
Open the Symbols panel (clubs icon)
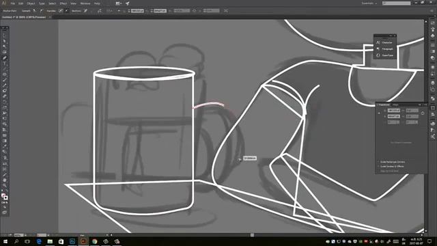pyautogui.click(x=432, y=36)
